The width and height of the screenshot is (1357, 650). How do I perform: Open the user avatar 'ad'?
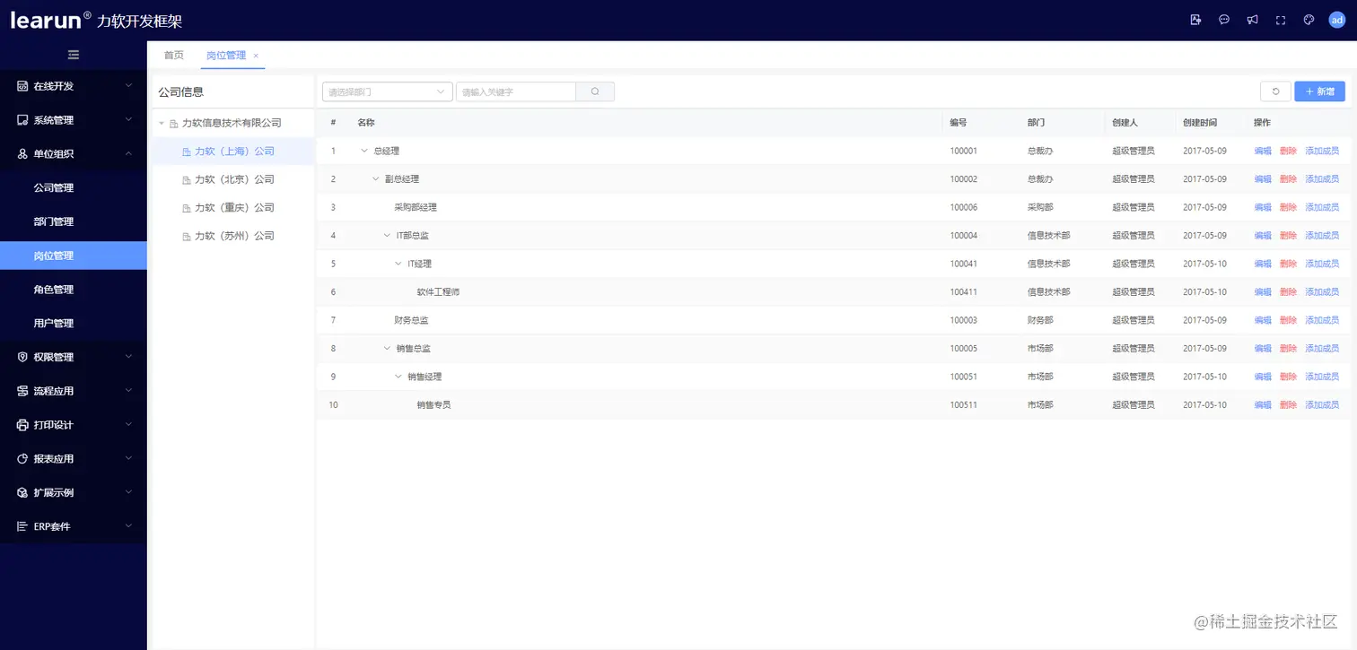click(1337, 20)
